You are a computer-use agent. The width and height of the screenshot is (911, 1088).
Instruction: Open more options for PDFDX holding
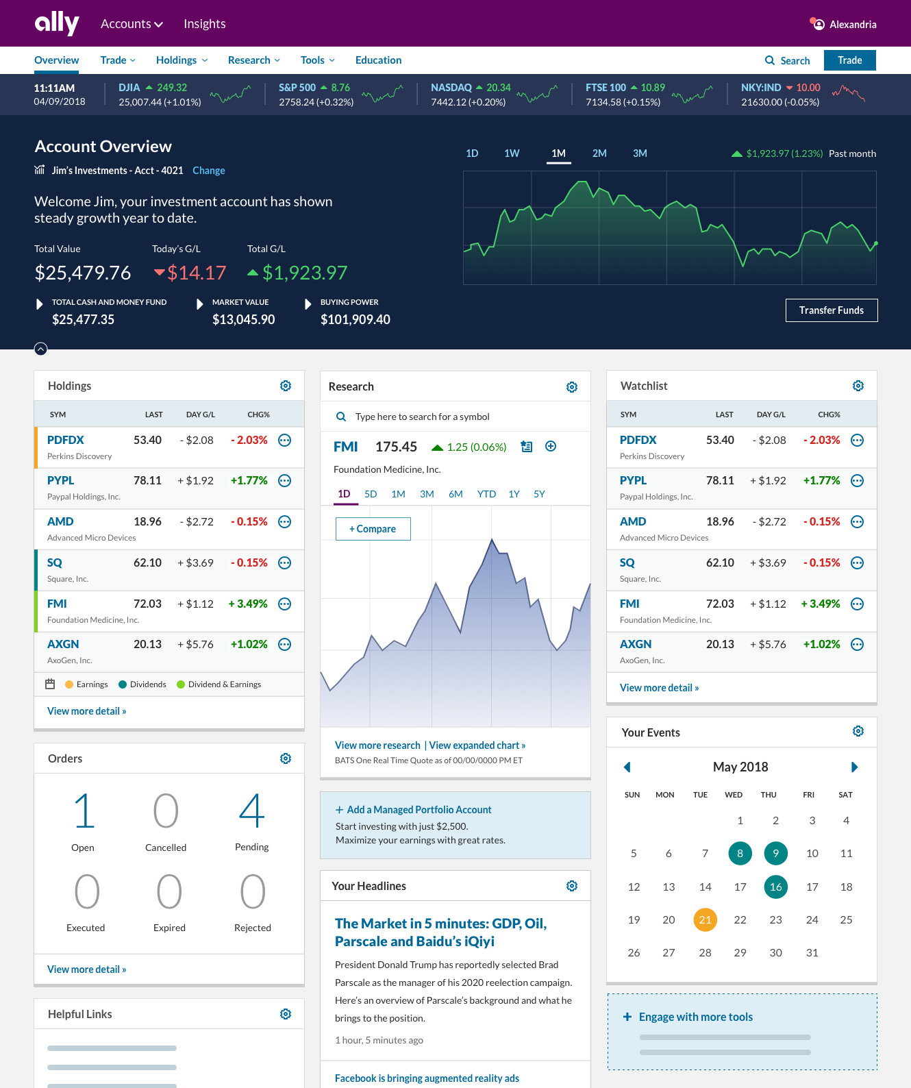[285, 441]
